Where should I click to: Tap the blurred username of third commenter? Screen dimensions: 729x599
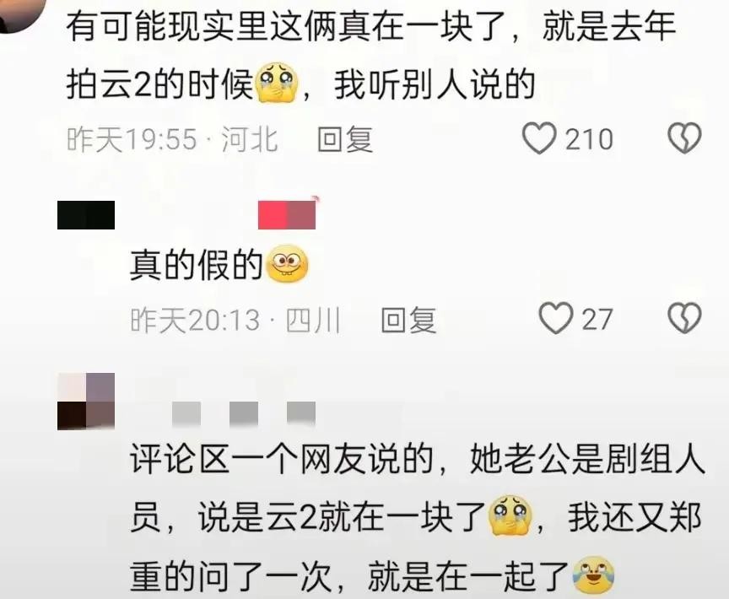tap(244, 413)
